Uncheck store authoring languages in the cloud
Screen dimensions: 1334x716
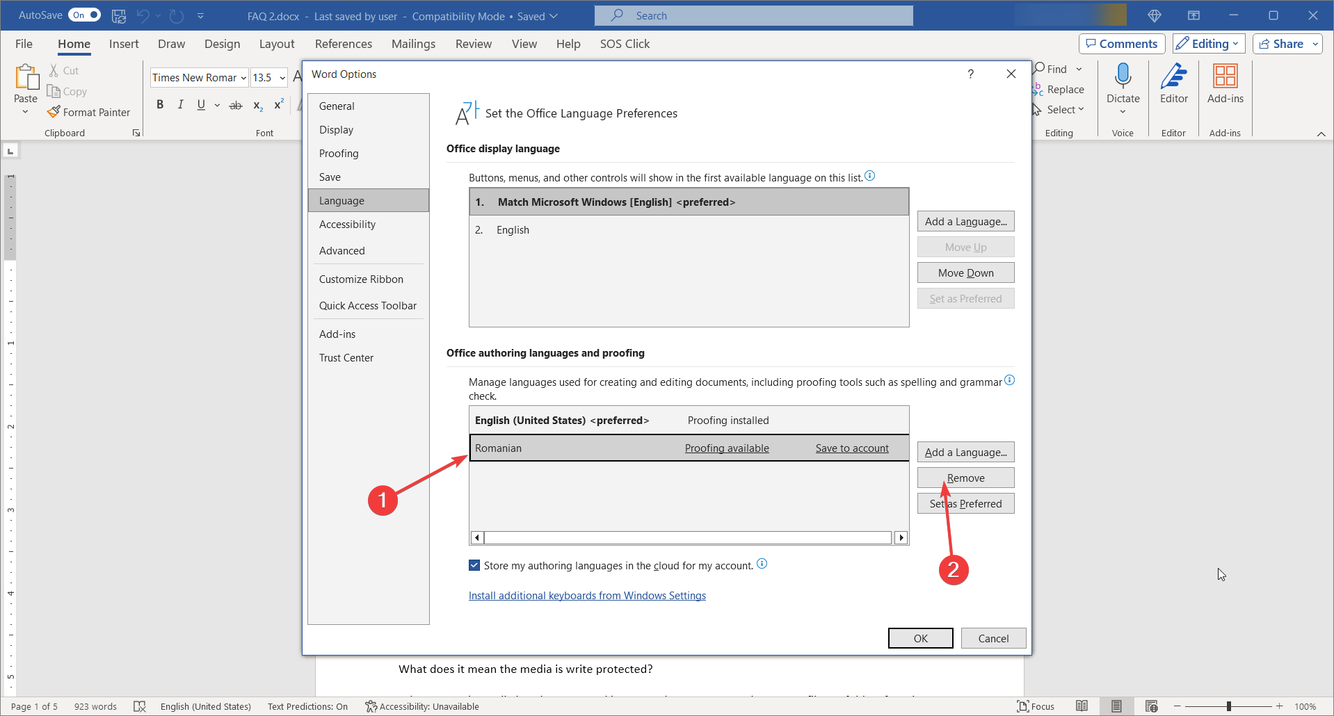(x=474, y=565)
